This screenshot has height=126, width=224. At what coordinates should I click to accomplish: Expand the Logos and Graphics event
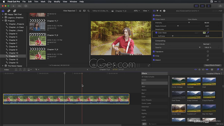coord(3,17)
